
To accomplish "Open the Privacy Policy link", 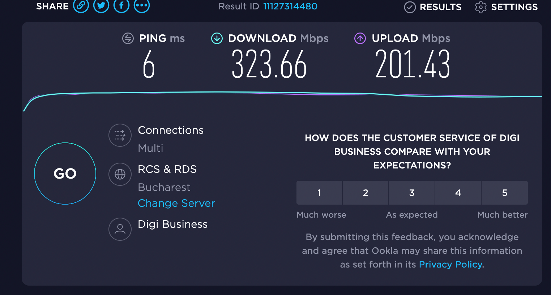I will (450, 264).
